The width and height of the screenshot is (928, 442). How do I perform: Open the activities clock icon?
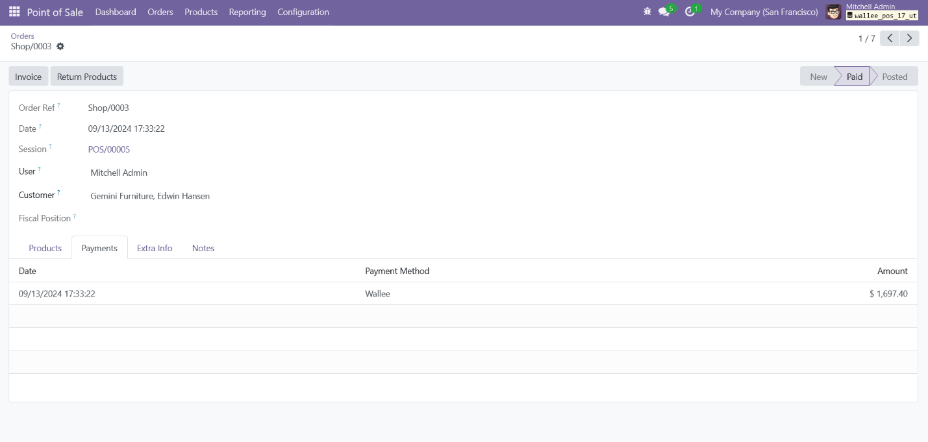point(690,12)
